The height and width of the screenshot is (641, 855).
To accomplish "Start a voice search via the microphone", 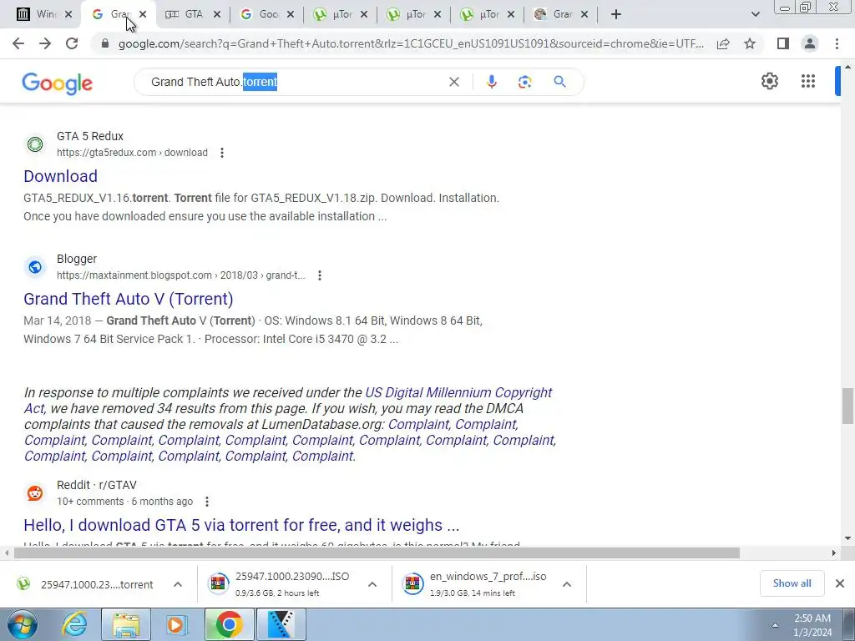I will [491, 82].
